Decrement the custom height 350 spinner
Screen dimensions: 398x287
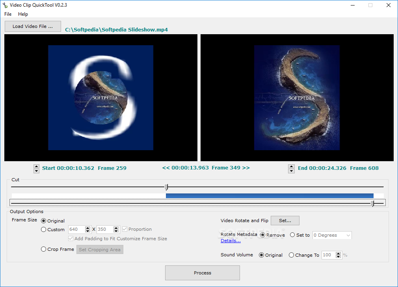116,231
